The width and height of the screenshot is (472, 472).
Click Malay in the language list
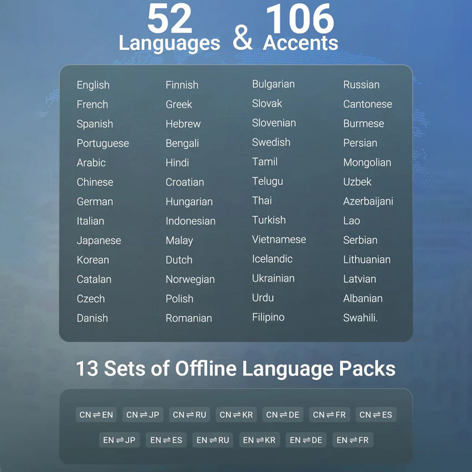[x=179, y=241]
